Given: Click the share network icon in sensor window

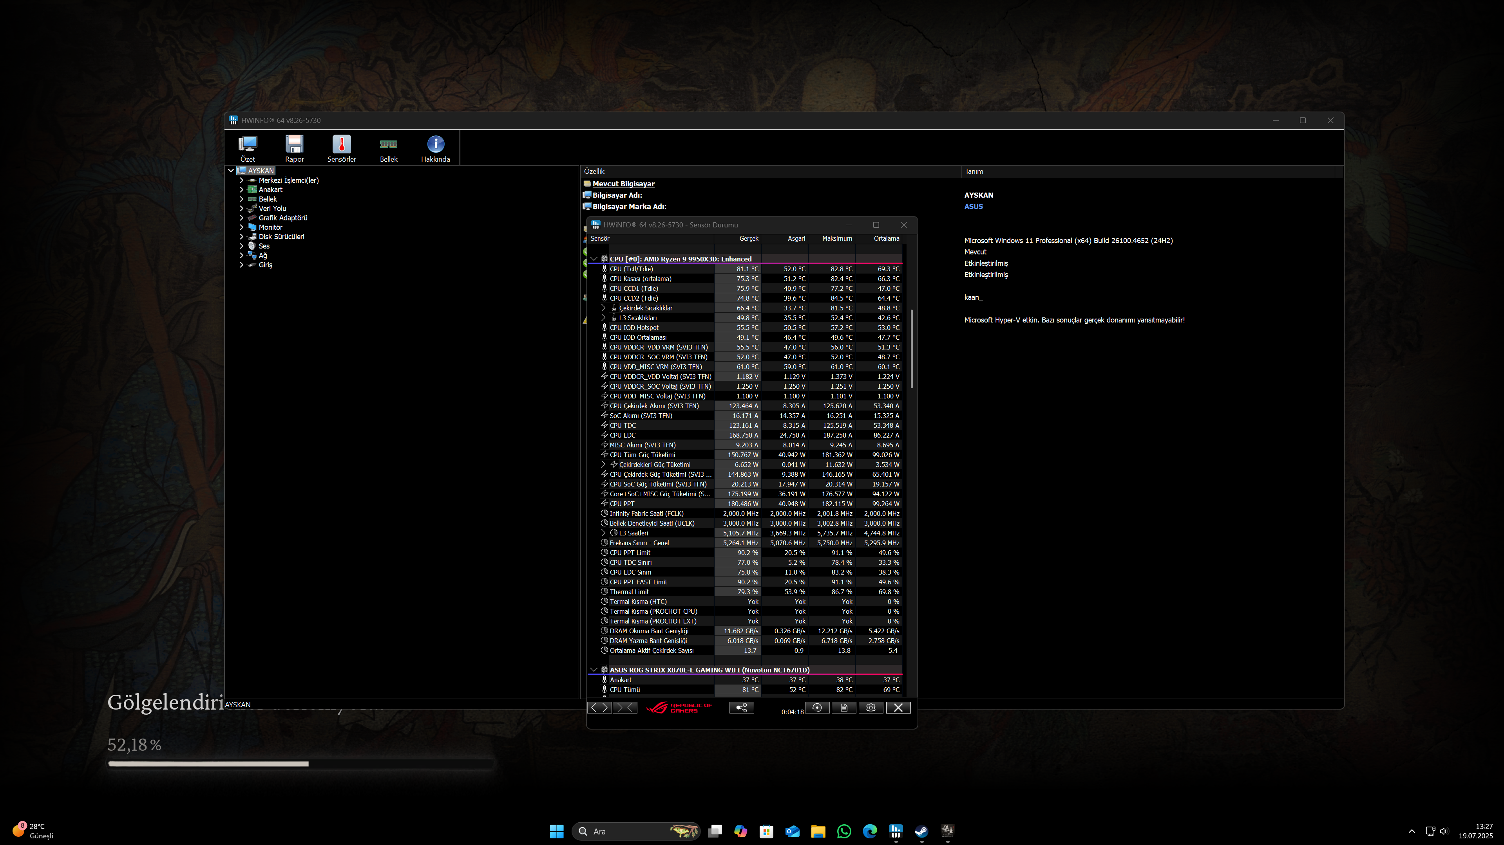Looking at the screenshot, I should coord(742,707).
